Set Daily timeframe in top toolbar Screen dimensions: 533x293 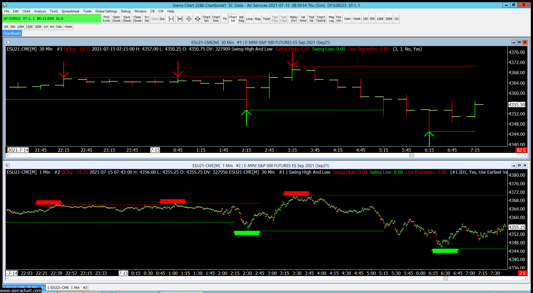(348, 19)
